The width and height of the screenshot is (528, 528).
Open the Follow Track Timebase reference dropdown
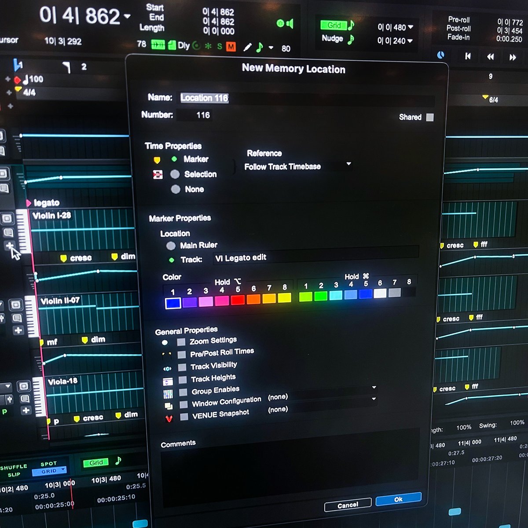coord(298,166)
